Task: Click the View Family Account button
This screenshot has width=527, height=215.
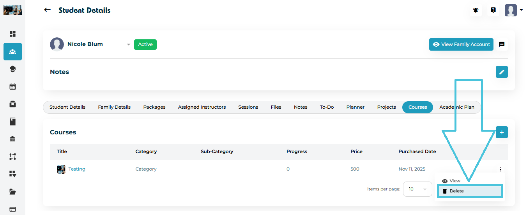Action: tap(461, 44)
